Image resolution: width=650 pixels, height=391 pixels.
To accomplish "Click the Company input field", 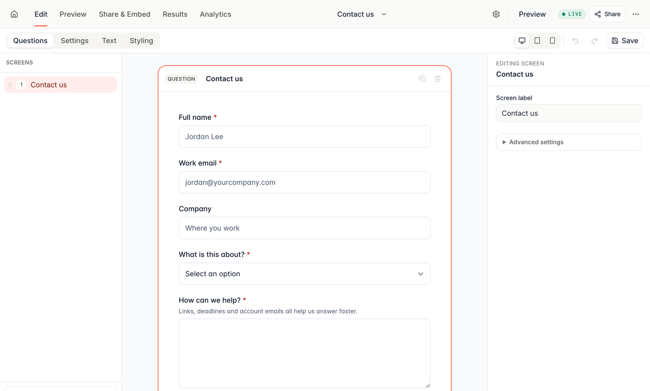I will 305,228.
